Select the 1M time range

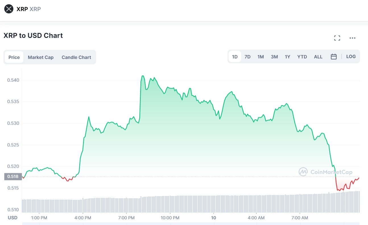pos(261,57)
